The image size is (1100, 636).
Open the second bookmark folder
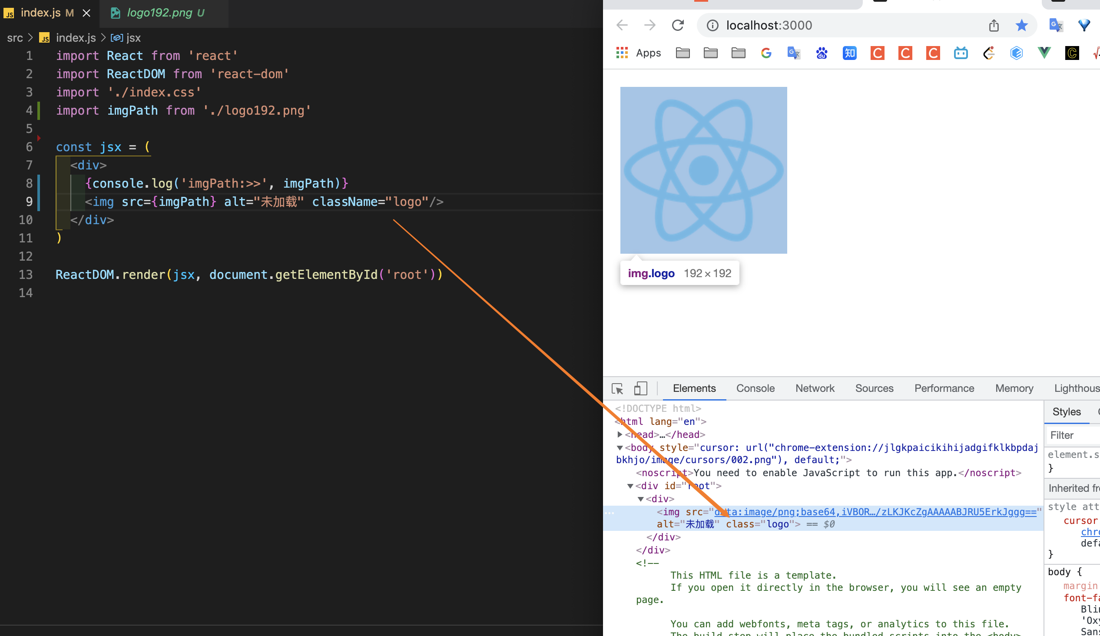pyautogui.click(x=711, y=53)
